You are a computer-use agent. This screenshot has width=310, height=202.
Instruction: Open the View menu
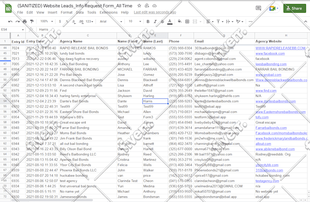click(x=40, y=12)
